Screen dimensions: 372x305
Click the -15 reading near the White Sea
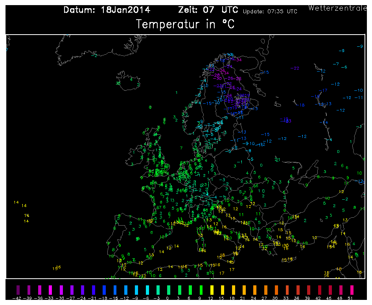click(x=265, y=72)
